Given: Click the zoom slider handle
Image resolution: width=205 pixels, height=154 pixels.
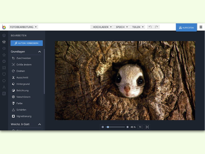Looking at the screenshot, I should click(x=108, y=127).
